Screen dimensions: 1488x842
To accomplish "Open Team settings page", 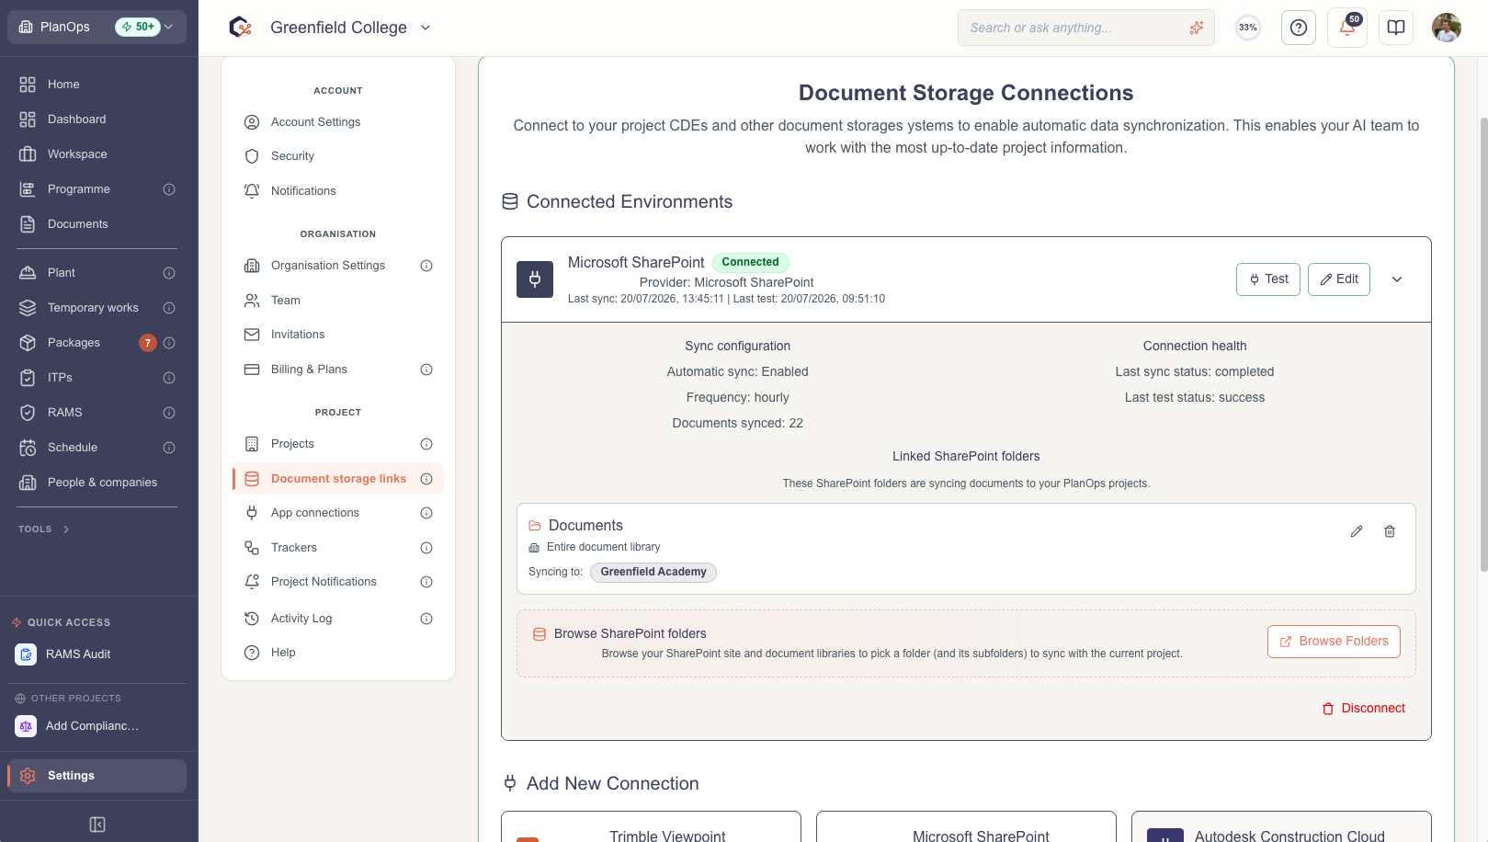I will click(x=338, y=301).
